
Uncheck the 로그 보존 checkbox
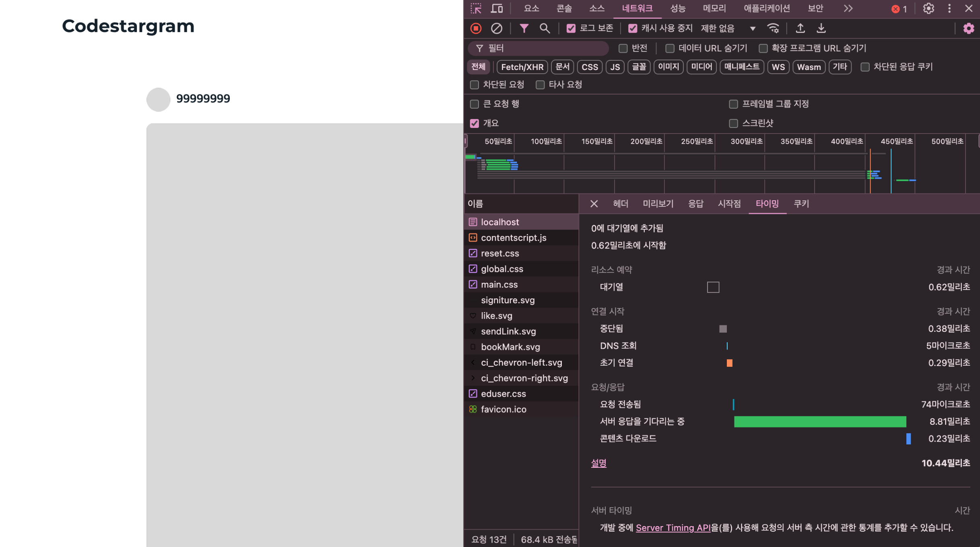tap(571, 28)
